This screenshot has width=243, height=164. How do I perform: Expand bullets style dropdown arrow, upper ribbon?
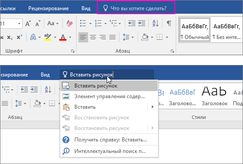[90, 24]
